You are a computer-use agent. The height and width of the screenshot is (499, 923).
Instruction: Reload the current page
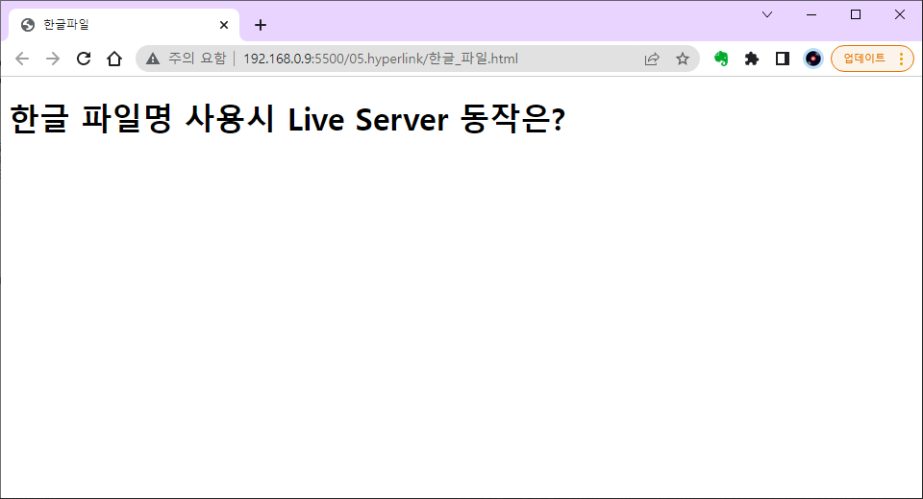click(84, 59)
